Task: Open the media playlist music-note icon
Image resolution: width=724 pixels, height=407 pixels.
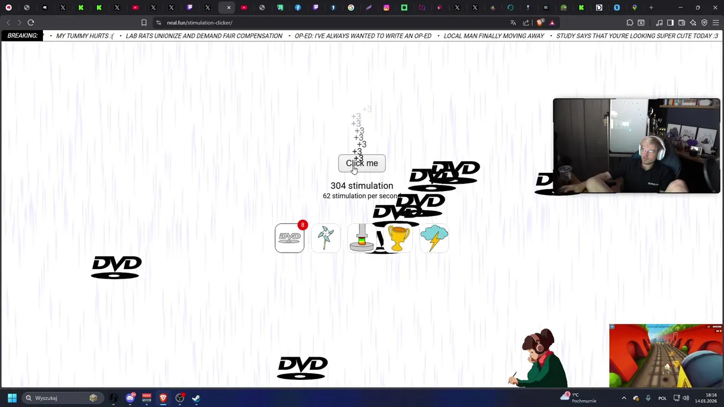Action: click(659, 23)
